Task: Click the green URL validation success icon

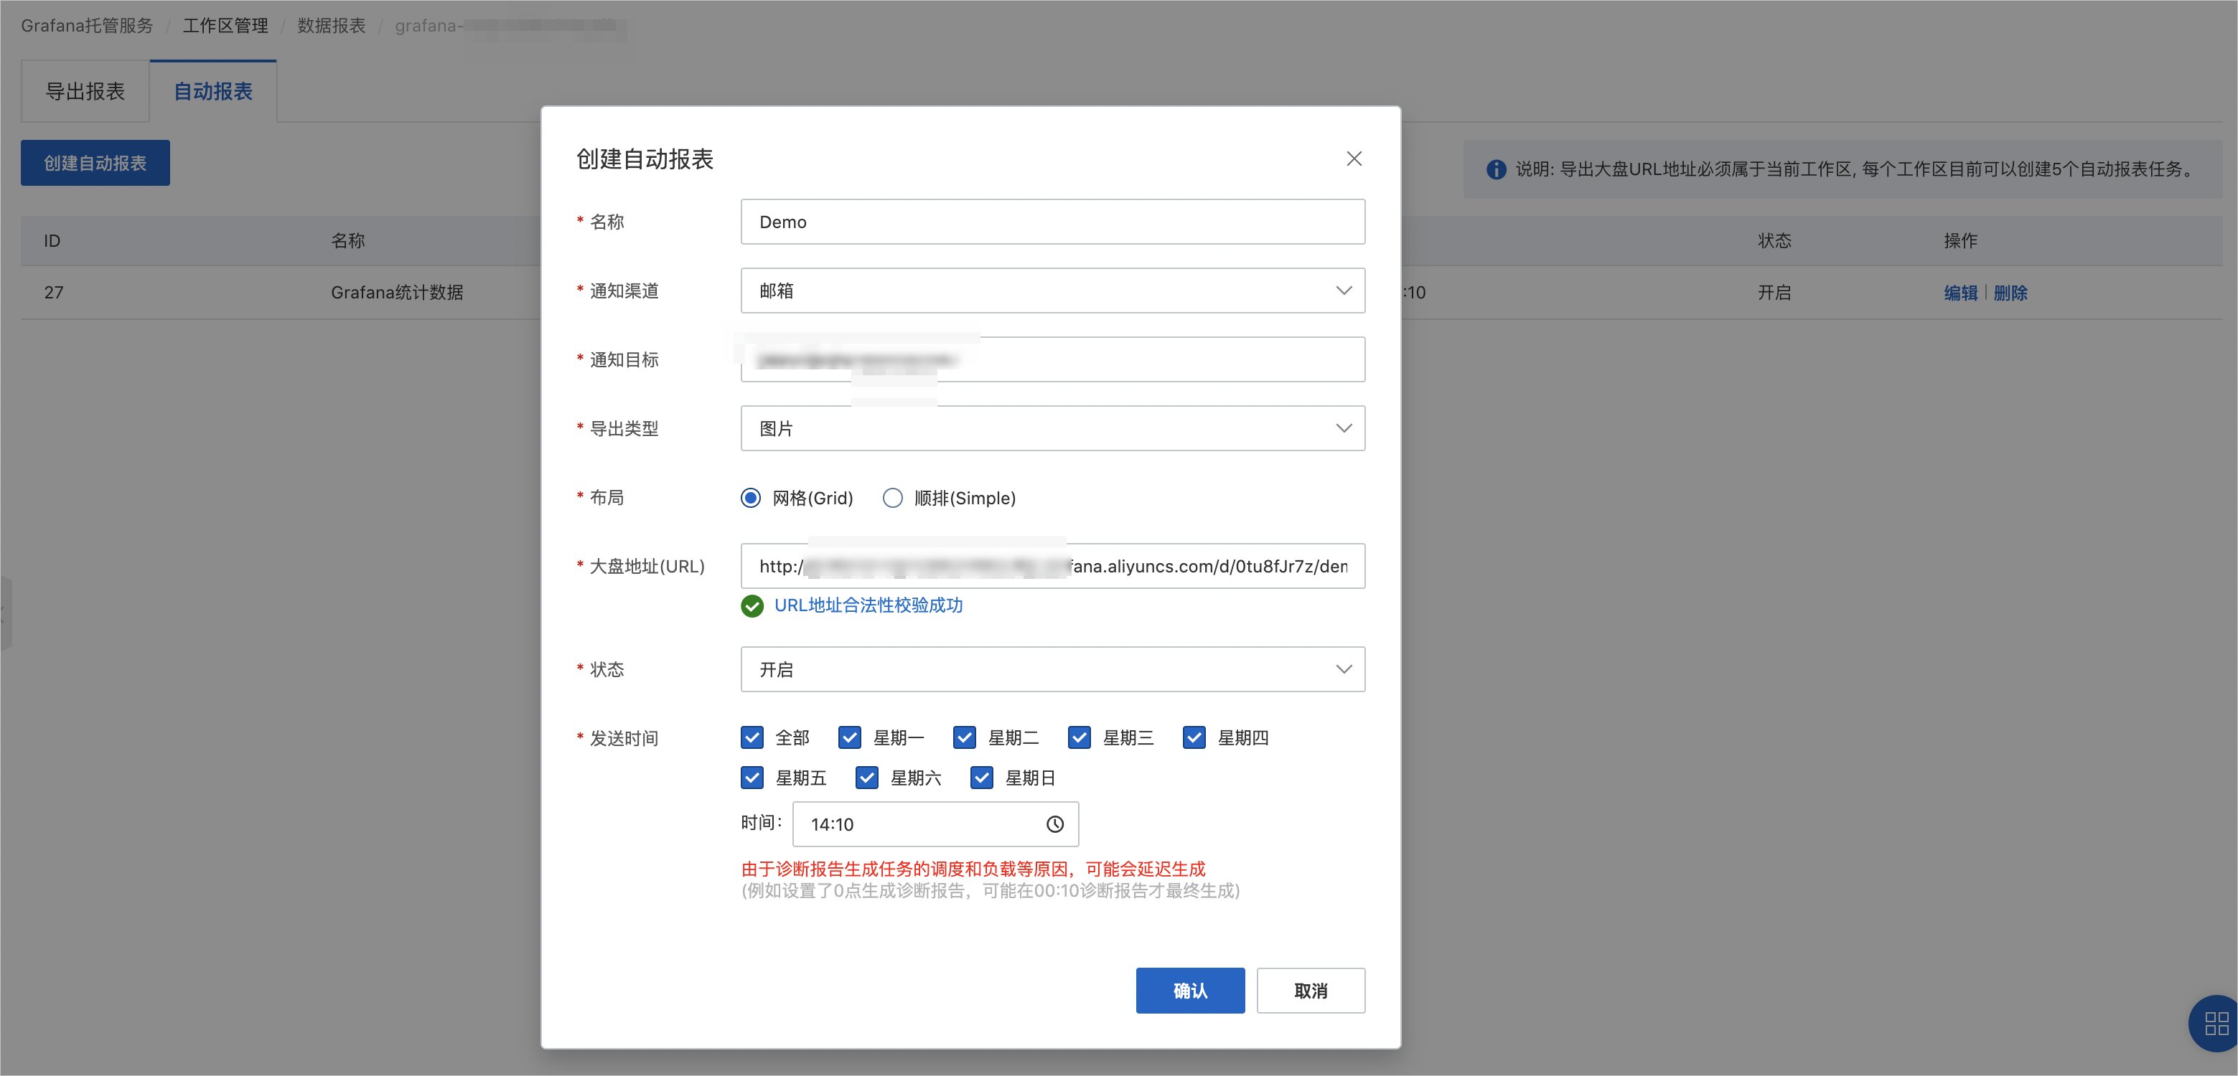Action: coord(752,606)
